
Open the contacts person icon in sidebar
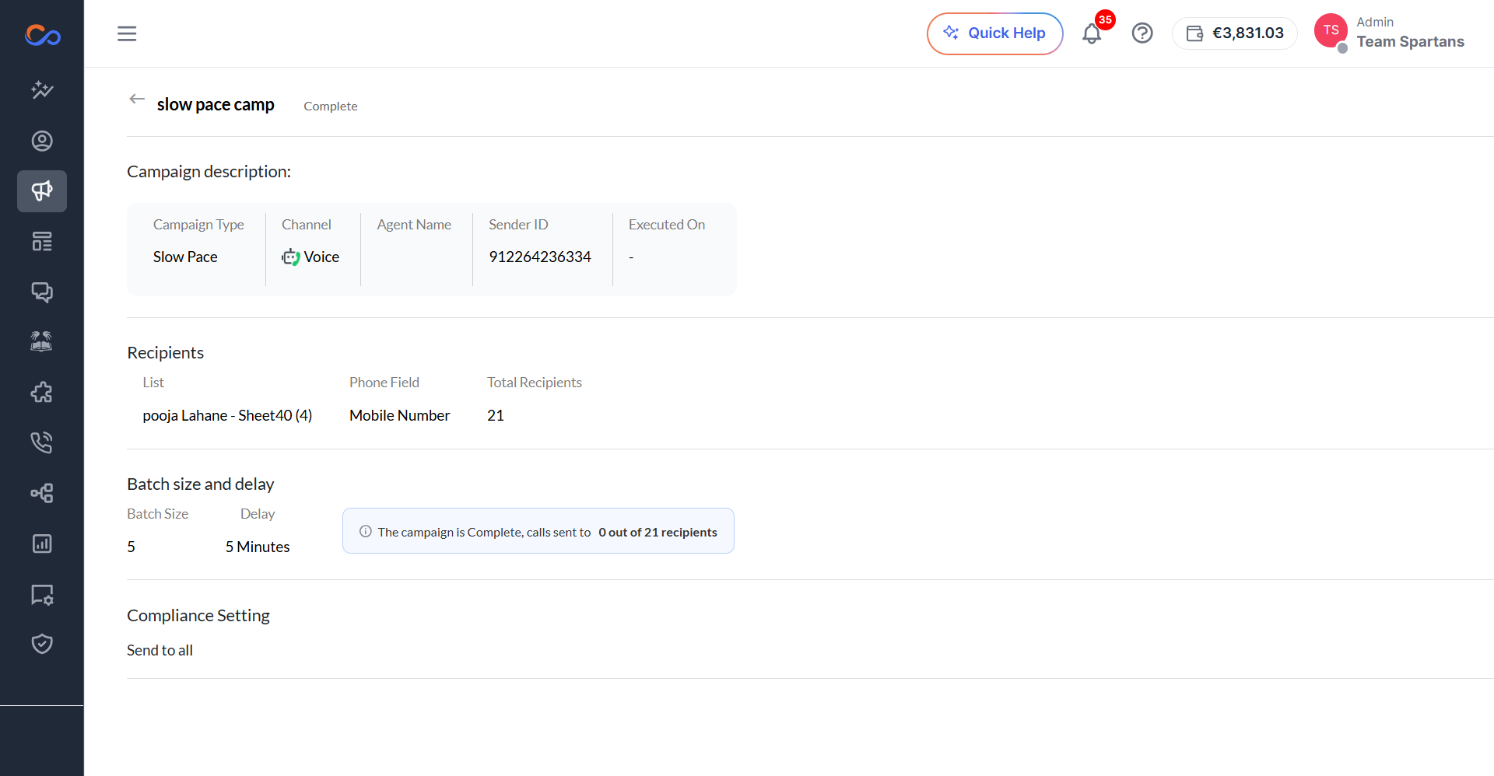(42, 141)
